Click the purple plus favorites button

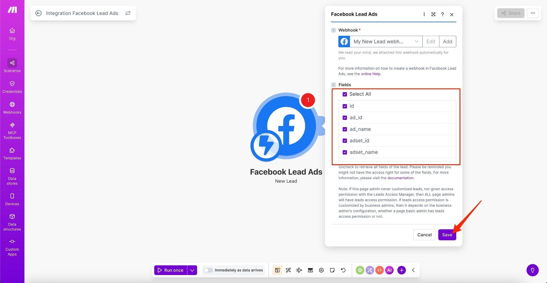[x=401, y=270]
